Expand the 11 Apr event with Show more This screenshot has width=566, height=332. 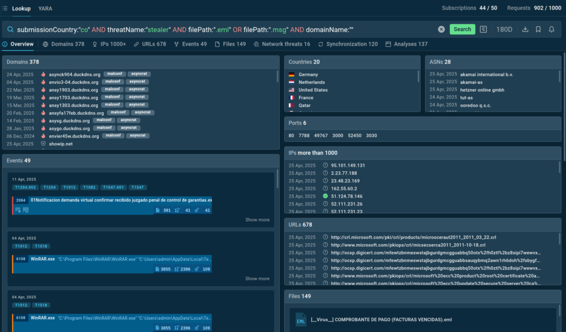257,220
